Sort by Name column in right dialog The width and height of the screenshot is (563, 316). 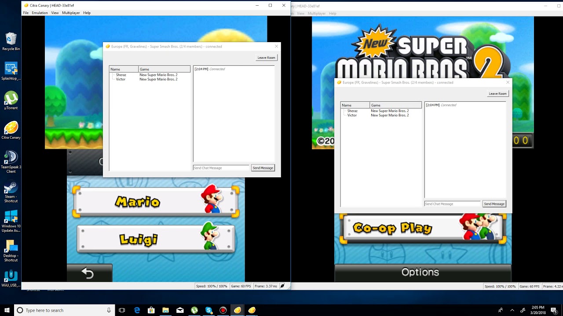pos(355,105)
